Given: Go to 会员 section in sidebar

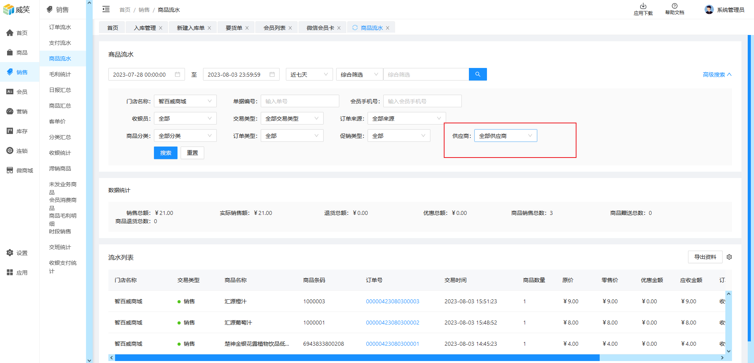Looking at the screenshot, I should [x=18, y=92].
